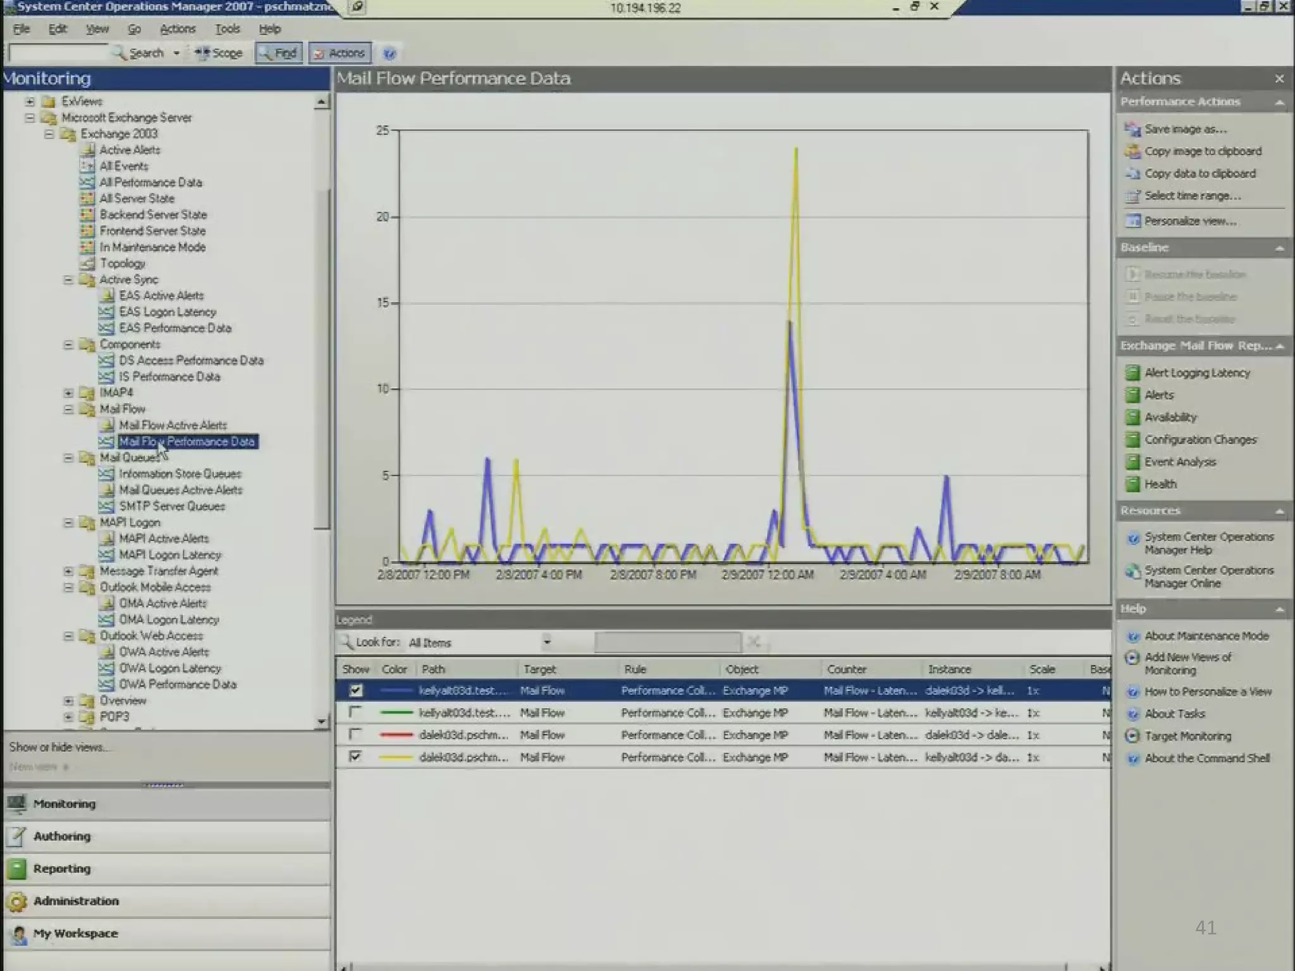
Task: Open the Actions menu in menu bar
Action: 178,29
